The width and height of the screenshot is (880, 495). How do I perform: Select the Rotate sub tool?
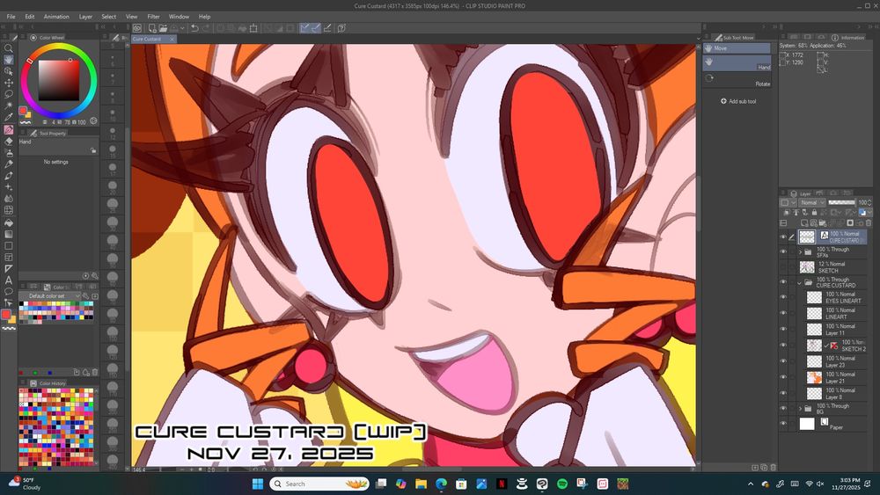click(737, 79)
